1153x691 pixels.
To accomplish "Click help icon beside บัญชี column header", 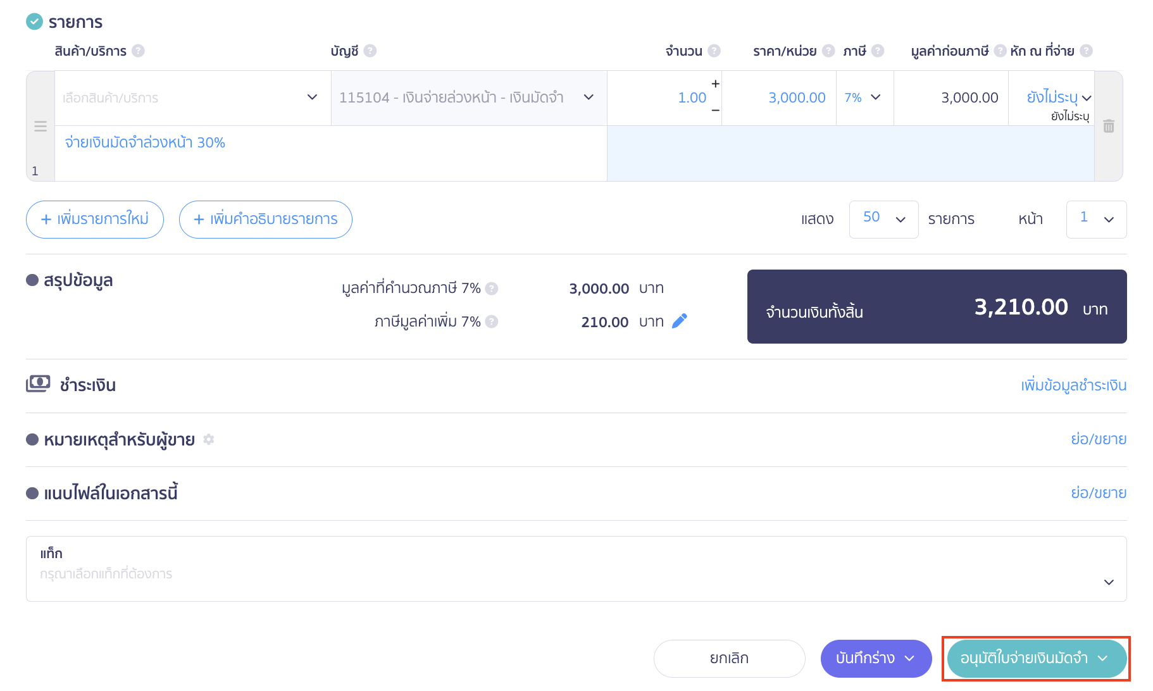I will tap(370, 51).
